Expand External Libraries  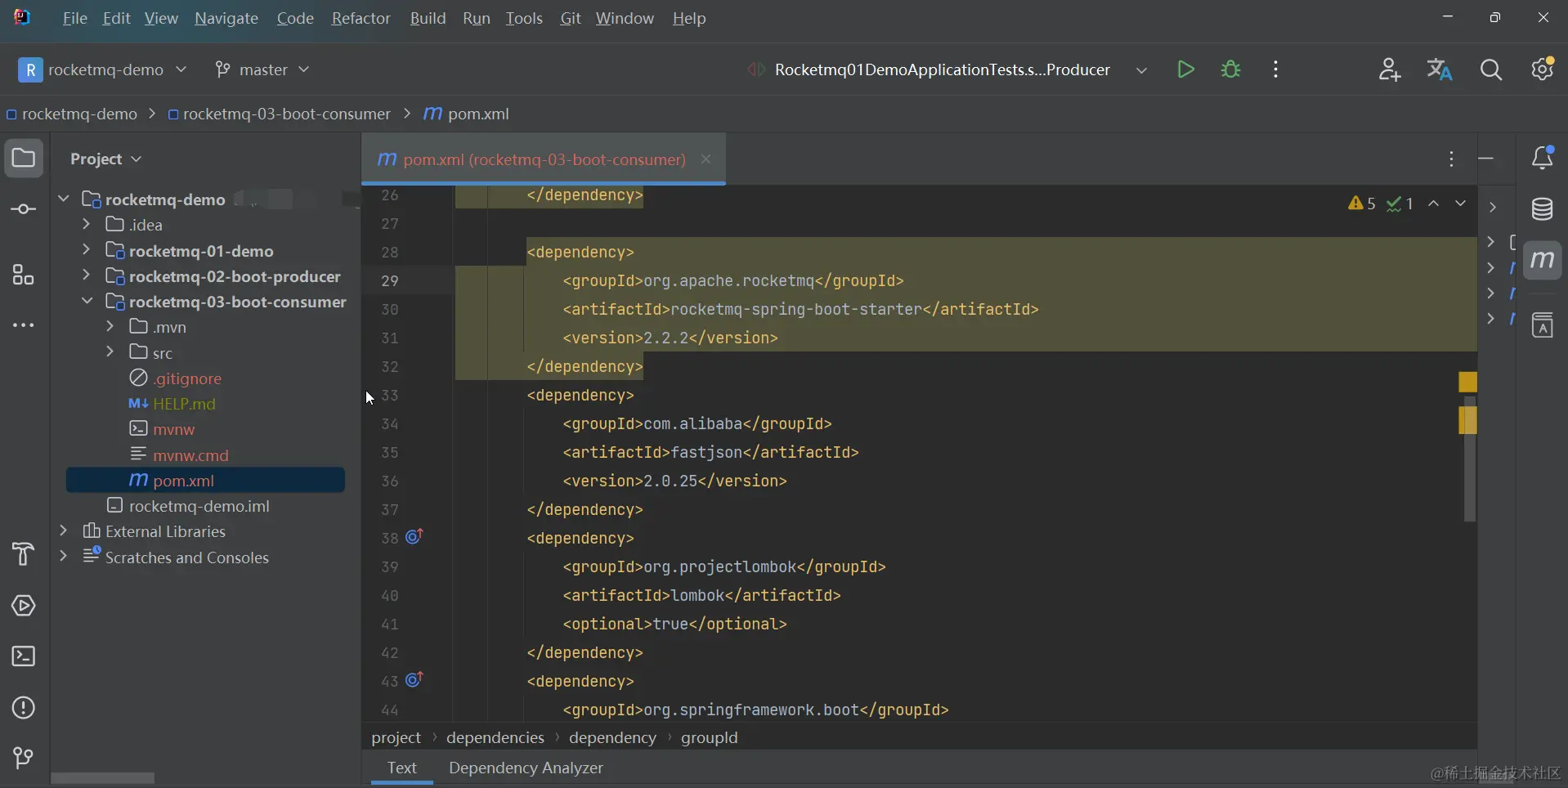[x=64, y=531]
